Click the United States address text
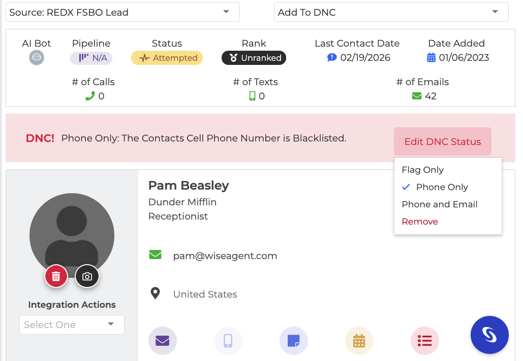The image size is (523, 361). (x=205, y=294)
